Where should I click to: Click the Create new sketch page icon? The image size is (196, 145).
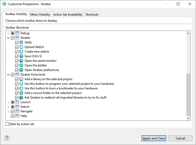coord(21,52)
